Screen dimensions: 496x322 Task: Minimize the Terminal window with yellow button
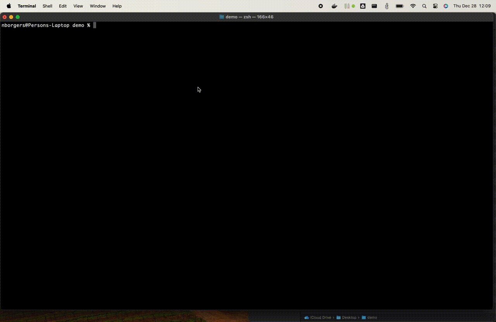pos(11,17)
